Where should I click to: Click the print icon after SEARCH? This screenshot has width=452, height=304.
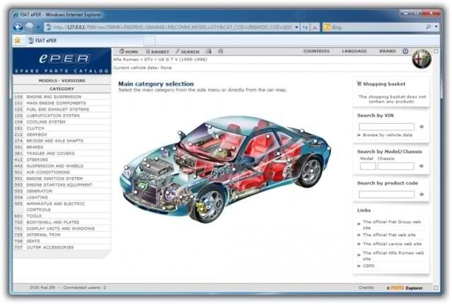209,51
